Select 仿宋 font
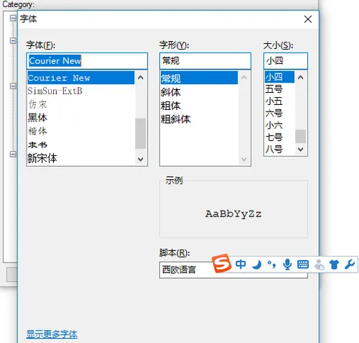 [81, 104]
